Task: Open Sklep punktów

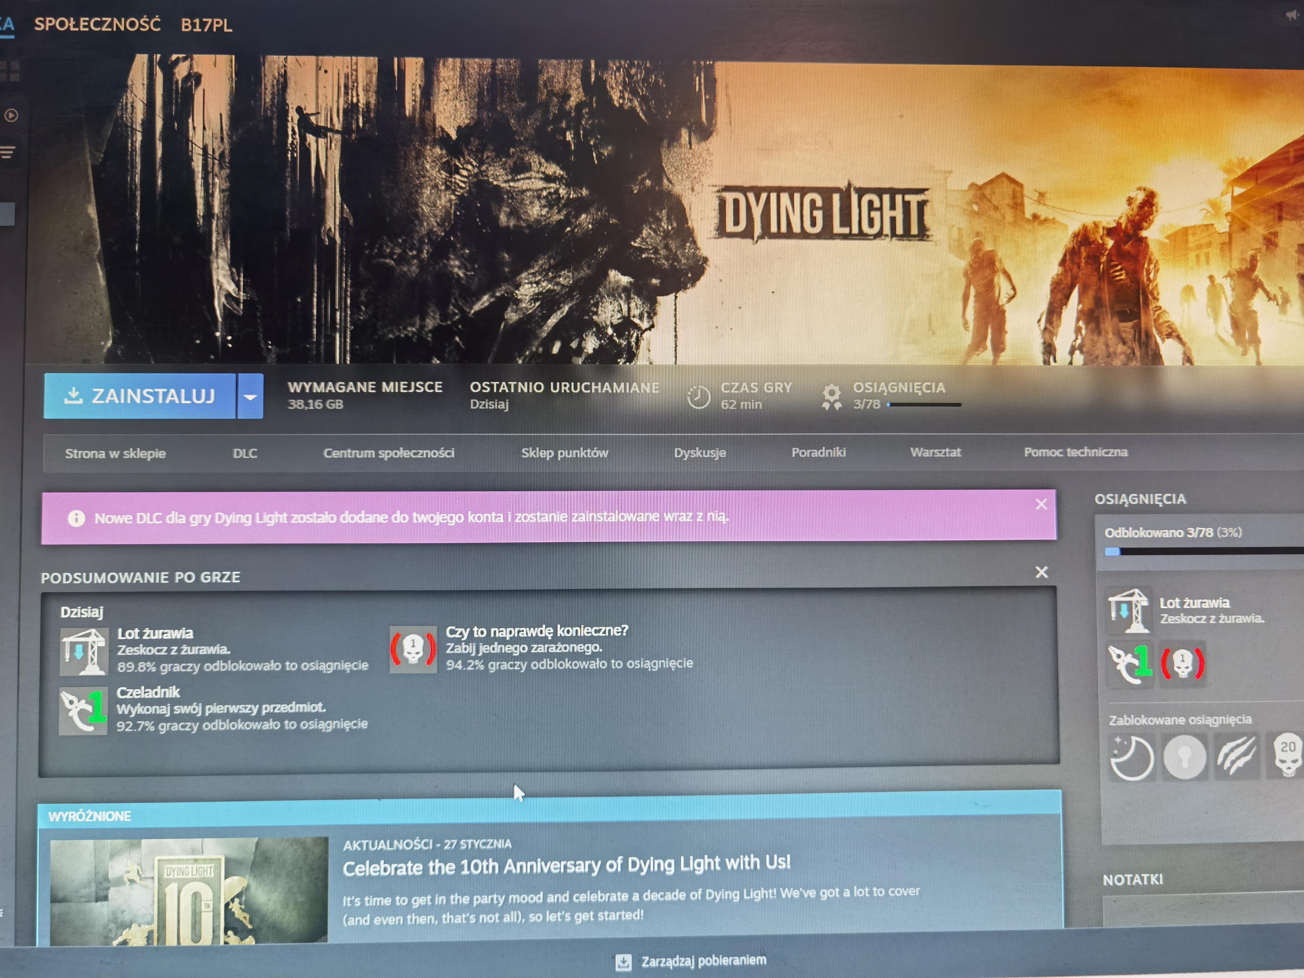Action: coord(564,453)
